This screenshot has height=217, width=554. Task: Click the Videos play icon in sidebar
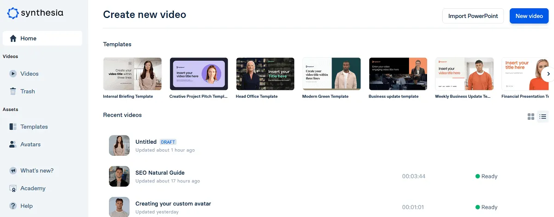click(x=13, y=74)
